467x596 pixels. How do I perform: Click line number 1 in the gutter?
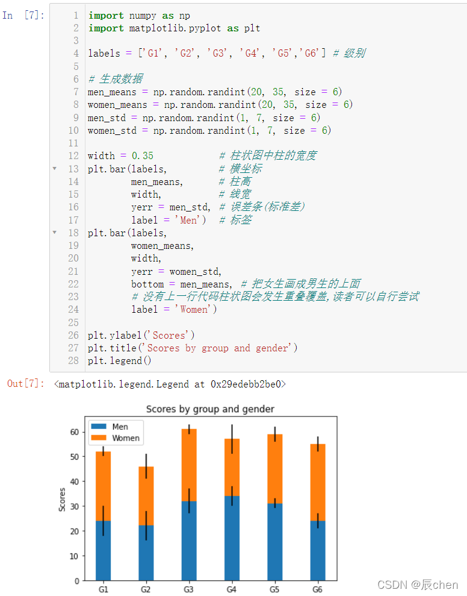76,16
